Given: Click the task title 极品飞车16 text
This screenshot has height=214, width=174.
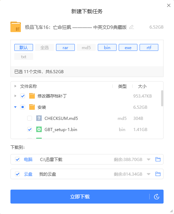Looking at the screenshot, I should point(76,27).
